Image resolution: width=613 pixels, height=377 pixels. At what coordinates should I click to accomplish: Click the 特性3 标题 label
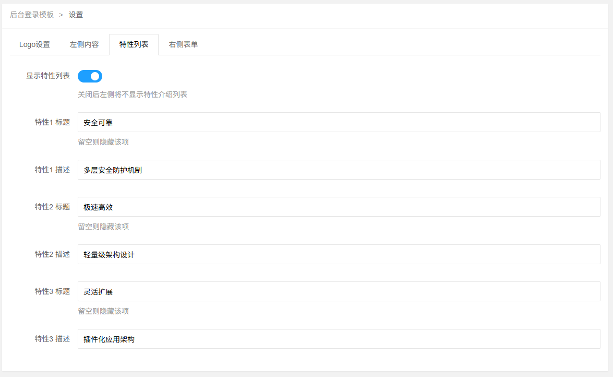pyautogui.click(x=52, y=291)
